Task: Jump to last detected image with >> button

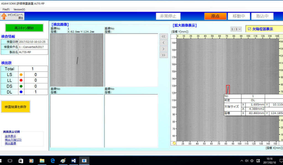Action: (x=164, y=55)
